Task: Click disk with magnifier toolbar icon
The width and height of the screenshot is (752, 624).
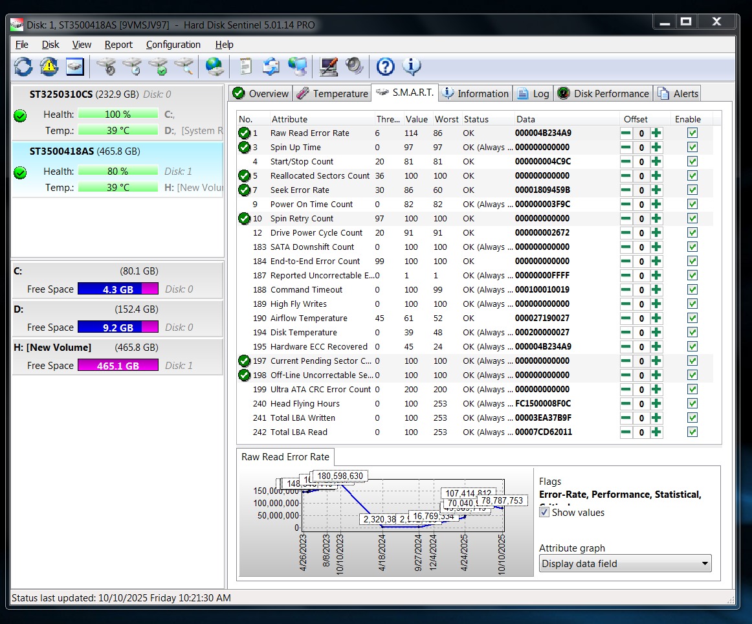Action: point(184,66)
